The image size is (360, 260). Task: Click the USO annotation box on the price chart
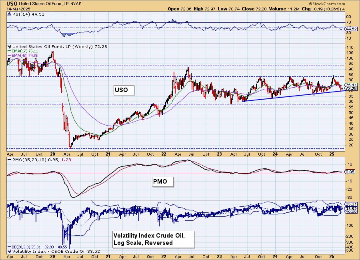(124, 90)
